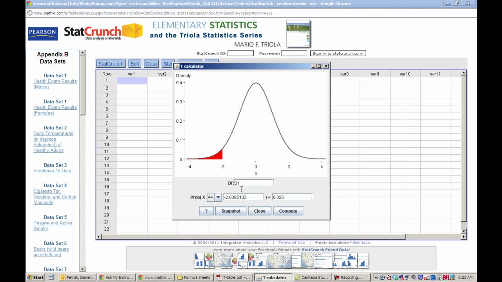Screen dimensions: 502x282
Task: Click data sets sidebar scroll up arrow
Action: click(x=82, y=52)
